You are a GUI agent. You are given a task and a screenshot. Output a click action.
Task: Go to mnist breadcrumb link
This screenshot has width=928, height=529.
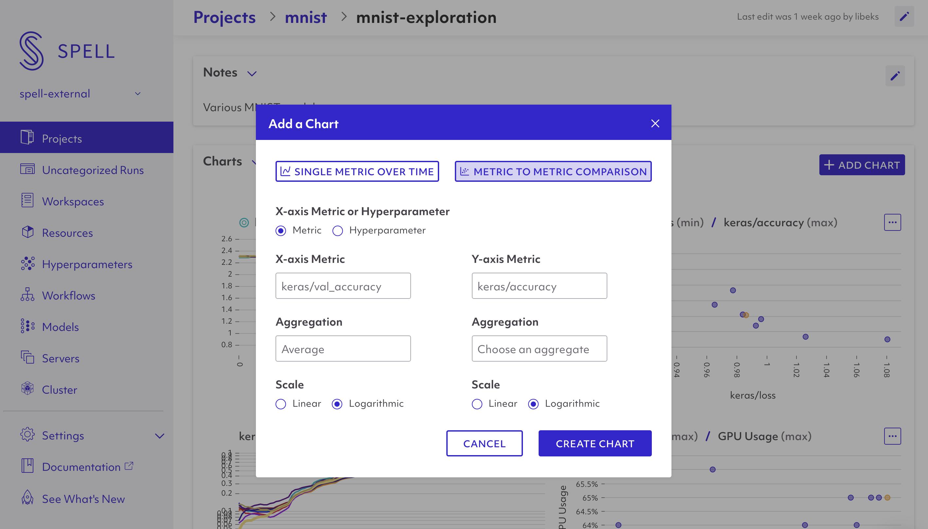pyautogui.click(x=306, y=17)
